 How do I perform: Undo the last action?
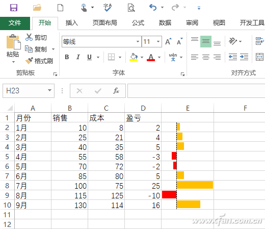[153, 8]
